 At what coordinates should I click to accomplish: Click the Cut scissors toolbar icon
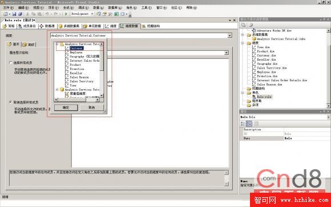point(27,14)
